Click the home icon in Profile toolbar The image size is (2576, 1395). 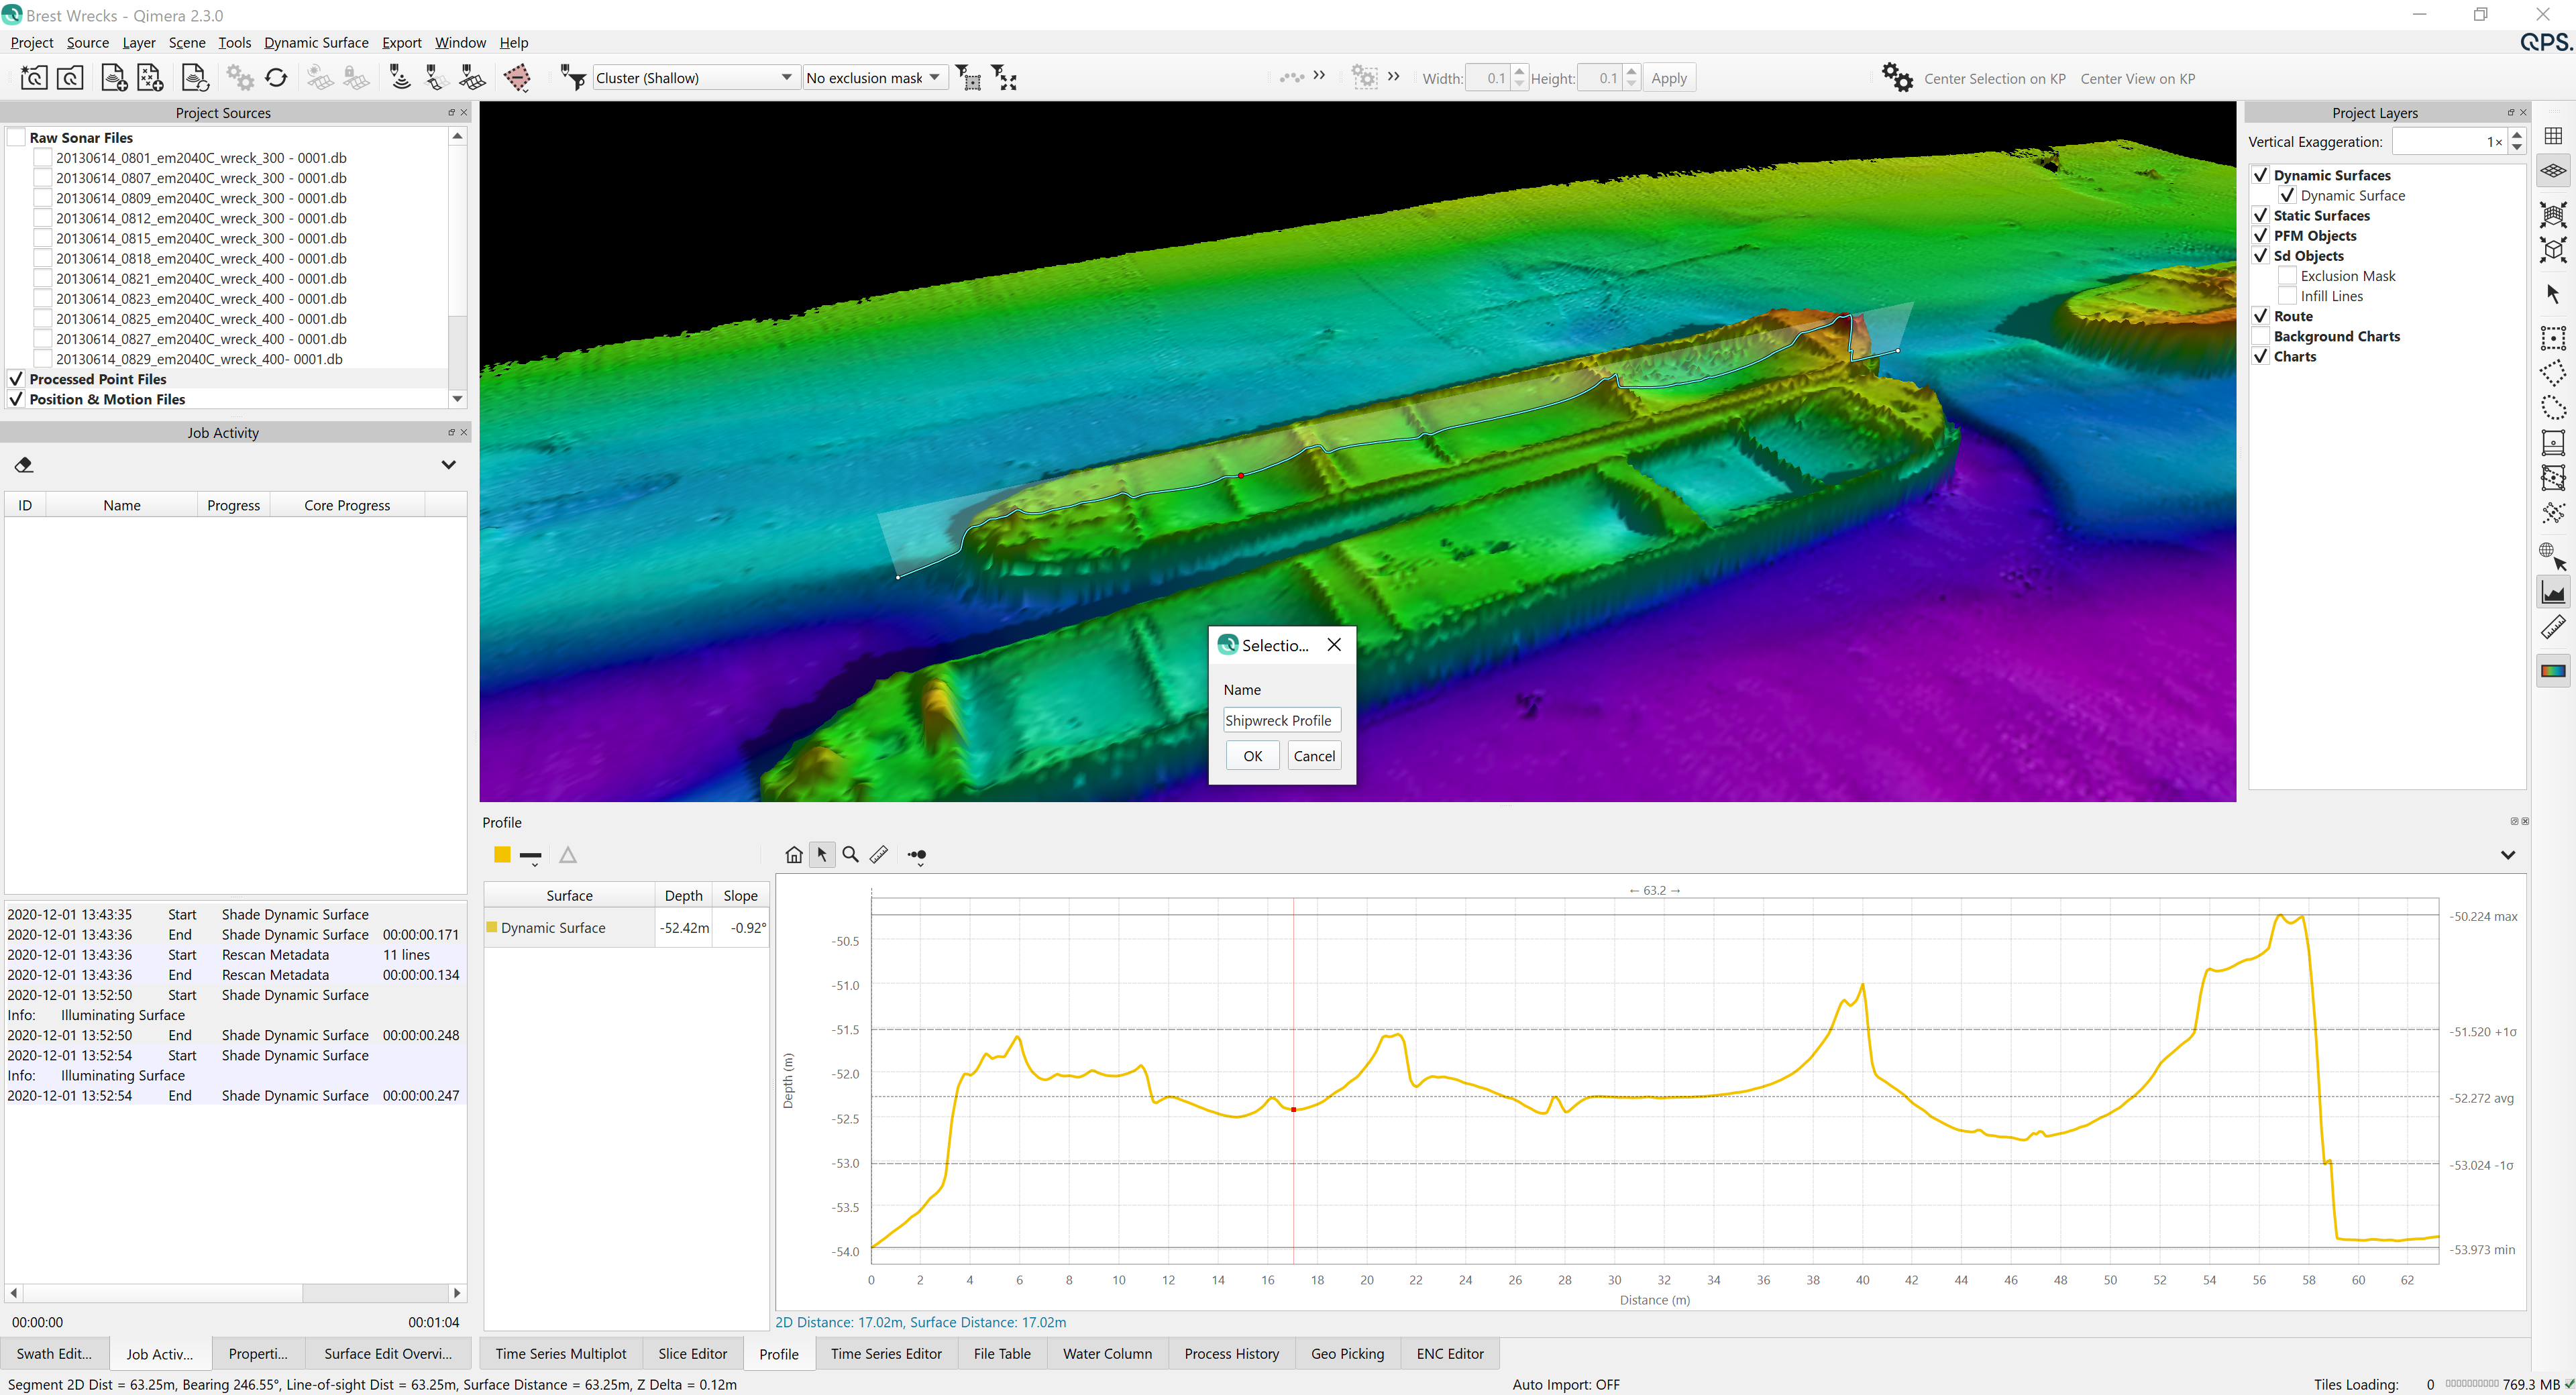click(x=793, y=855)
